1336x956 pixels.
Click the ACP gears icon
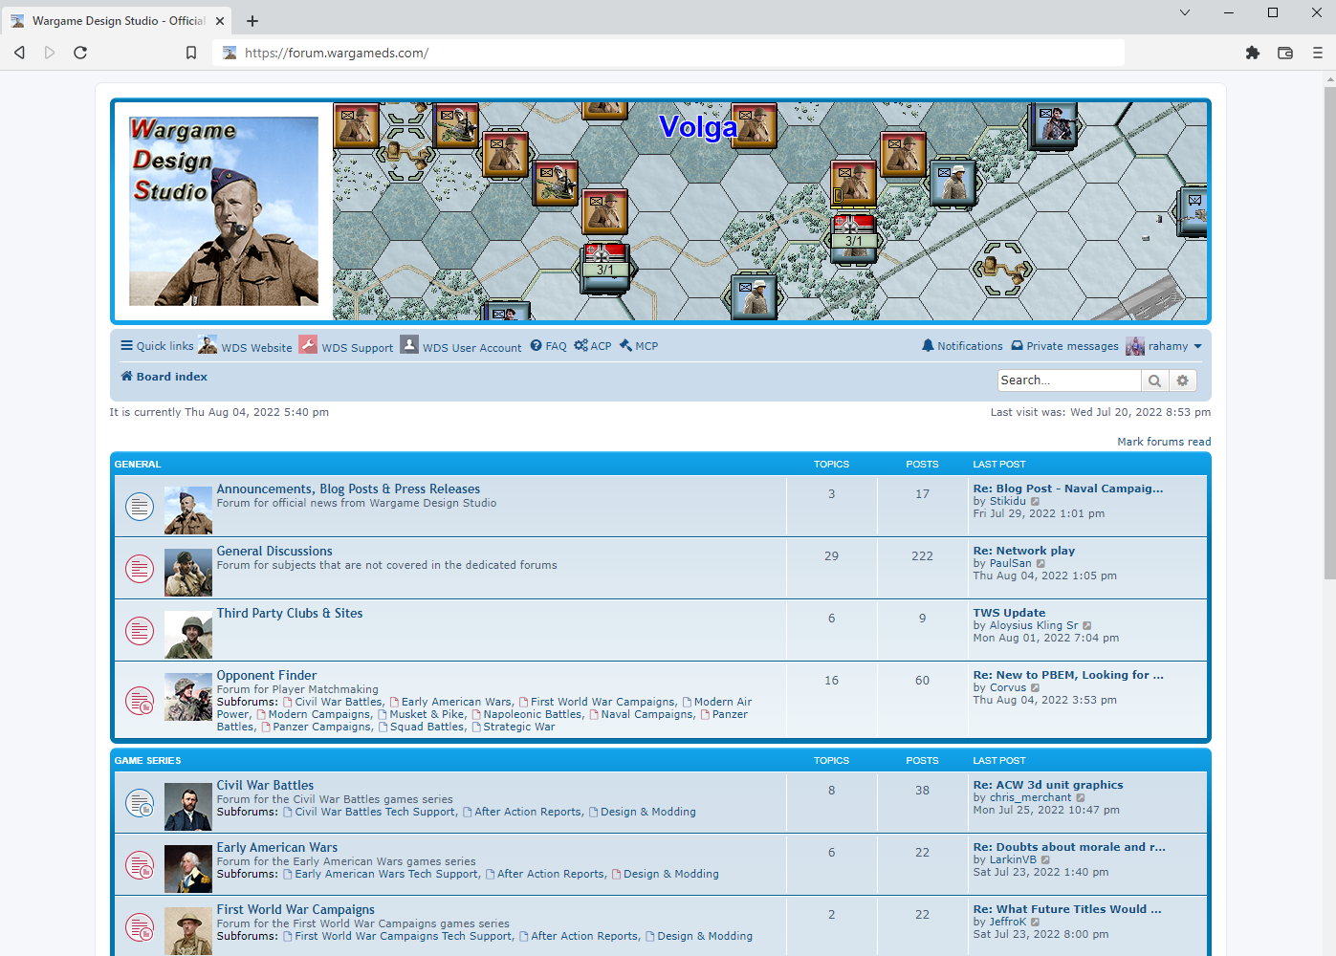tap(580, 345)
